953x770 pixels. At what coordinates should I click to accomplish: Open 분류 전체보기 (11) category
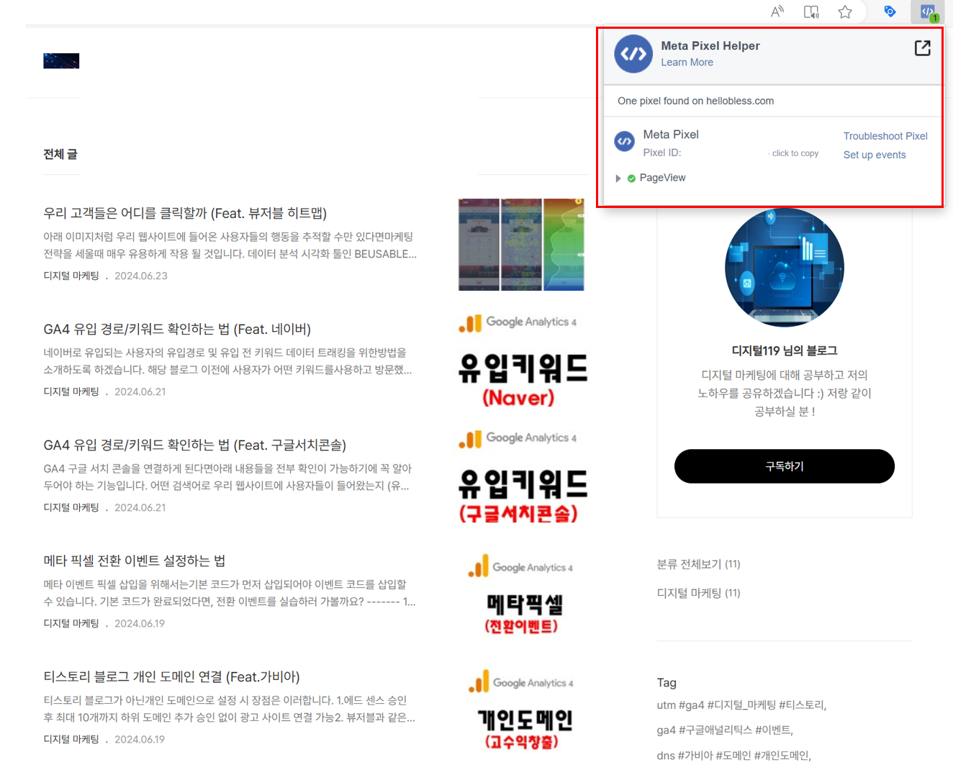(698, 564)
